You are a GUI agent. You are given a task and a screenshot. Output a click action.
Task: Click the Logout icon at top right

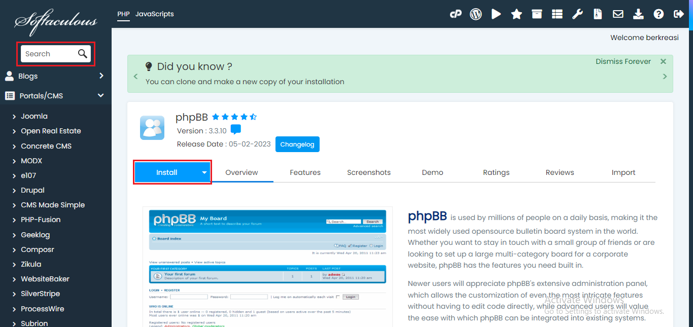point(679,14)
